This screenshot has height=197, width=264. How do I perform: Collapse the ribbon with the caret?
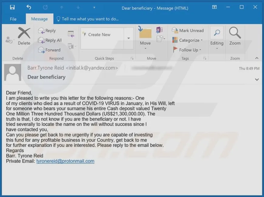point(257,58)
